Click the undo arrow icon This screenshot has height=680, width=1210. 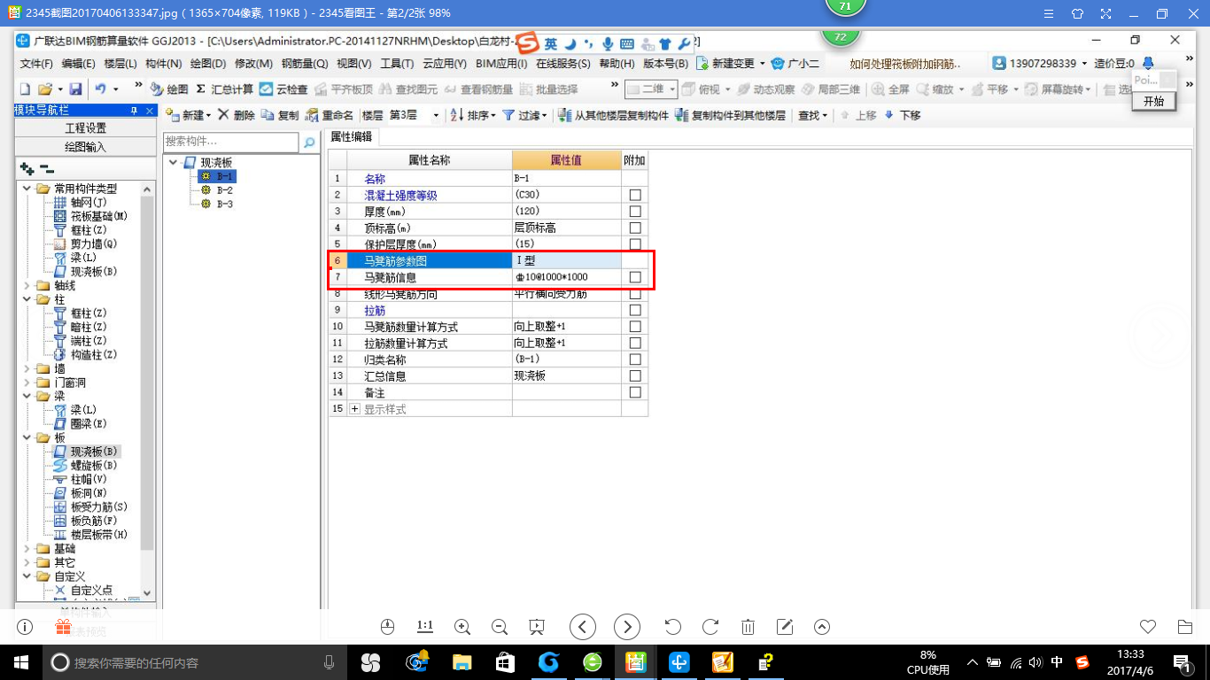100,89
